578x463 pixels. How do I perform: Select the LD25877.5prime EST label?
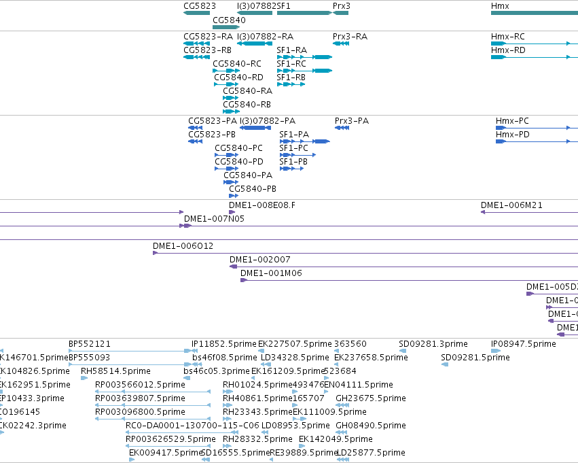click(x=371, y=453)
